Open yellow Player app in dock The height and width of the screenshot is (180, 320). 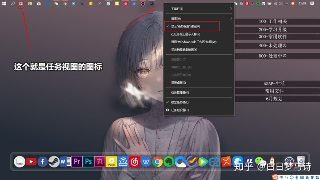pos(112,162)
